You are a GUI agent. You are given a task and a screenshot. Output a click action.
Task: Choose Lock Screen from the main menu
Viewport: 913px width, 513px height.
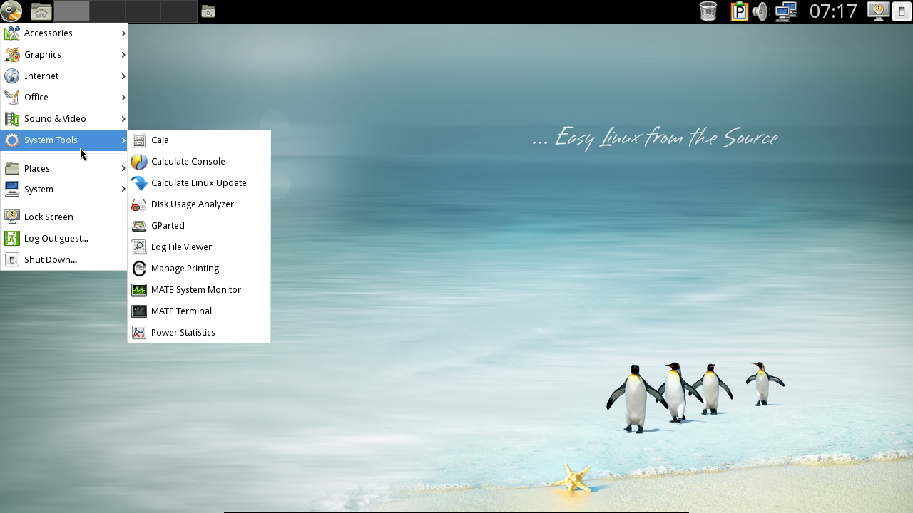(64, 217)
